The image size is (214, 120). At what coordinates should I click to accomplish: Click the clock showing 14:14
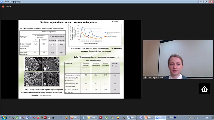(x=205, y=117)
